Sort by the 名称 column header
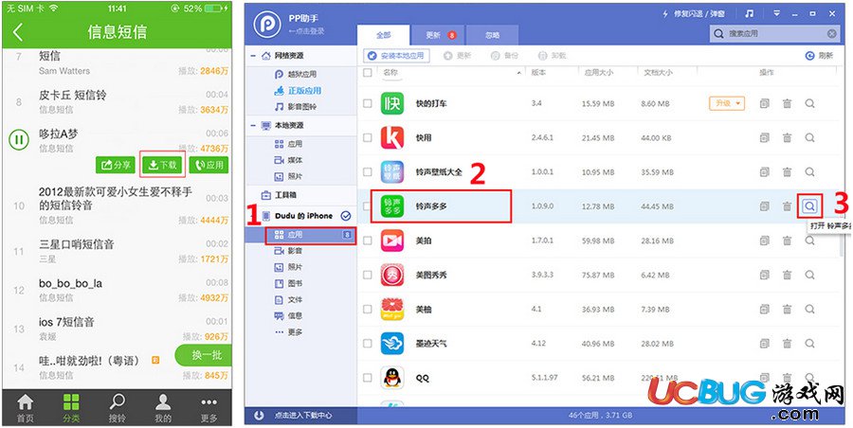Image resolution: width=853 pixels, height=428 pixels. coord(390,72)
